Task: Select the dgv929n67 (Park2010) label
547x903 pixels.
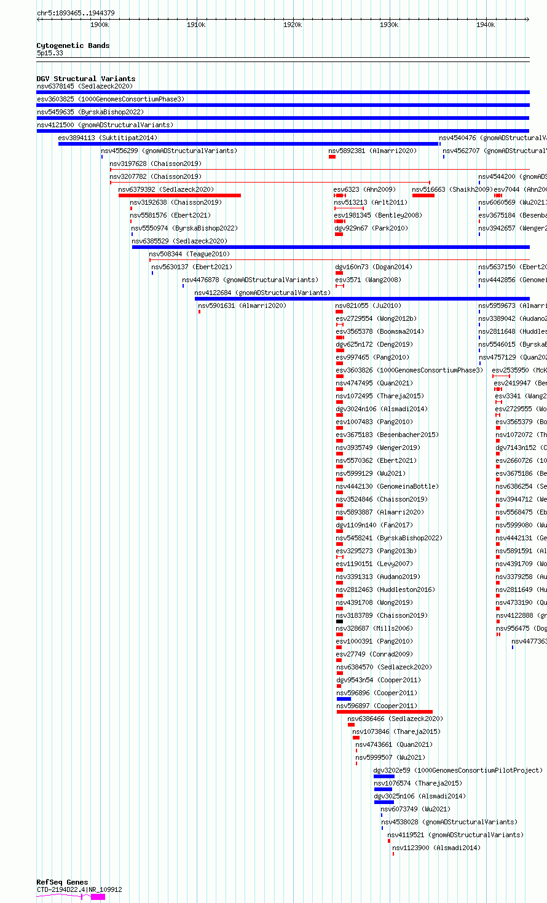Action: coord(371,228)
